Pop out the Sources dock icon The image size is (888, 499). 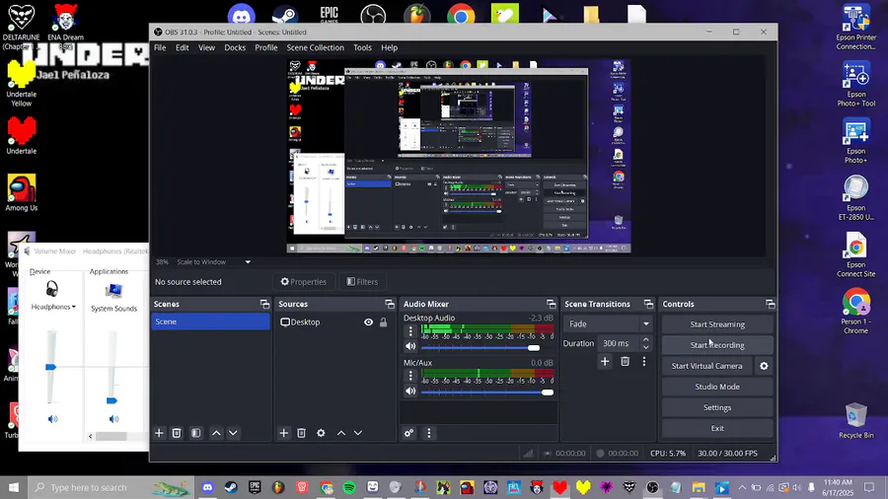click(x=390, y=305)
